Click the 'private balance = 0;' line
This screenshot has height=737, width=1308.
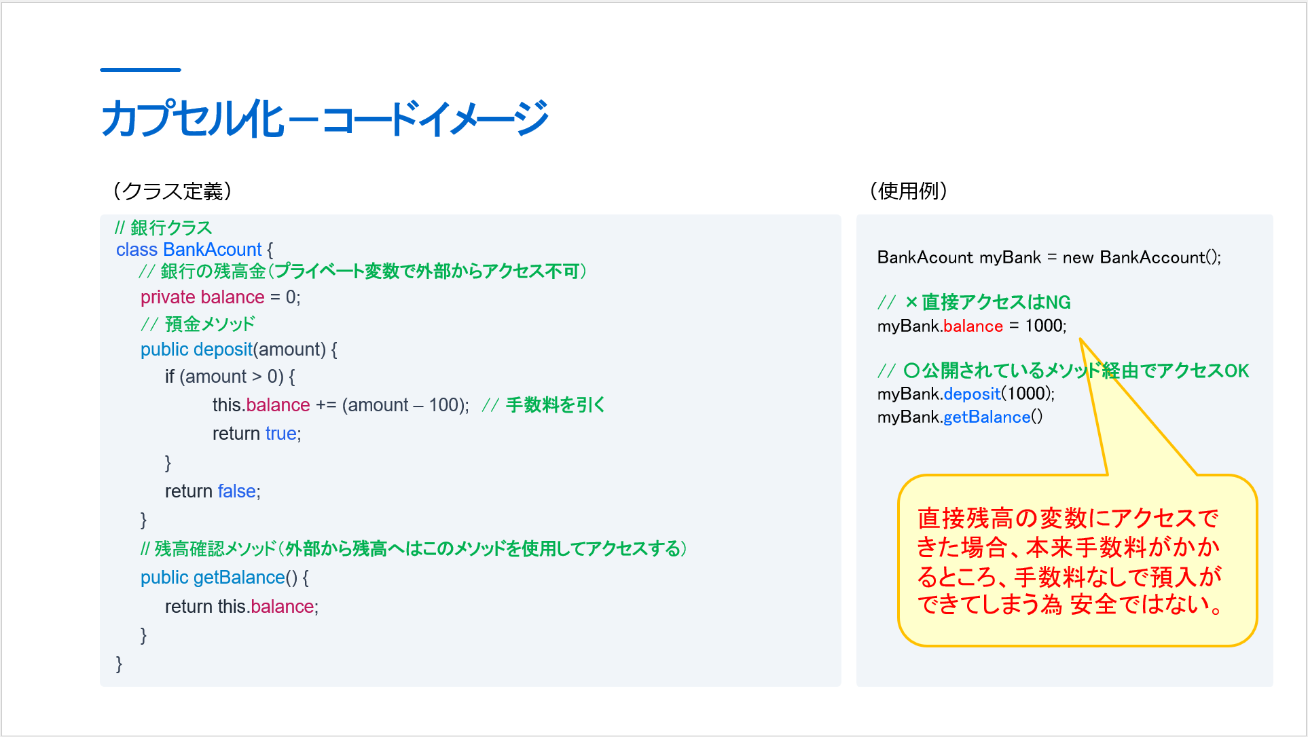click(220, 297)
